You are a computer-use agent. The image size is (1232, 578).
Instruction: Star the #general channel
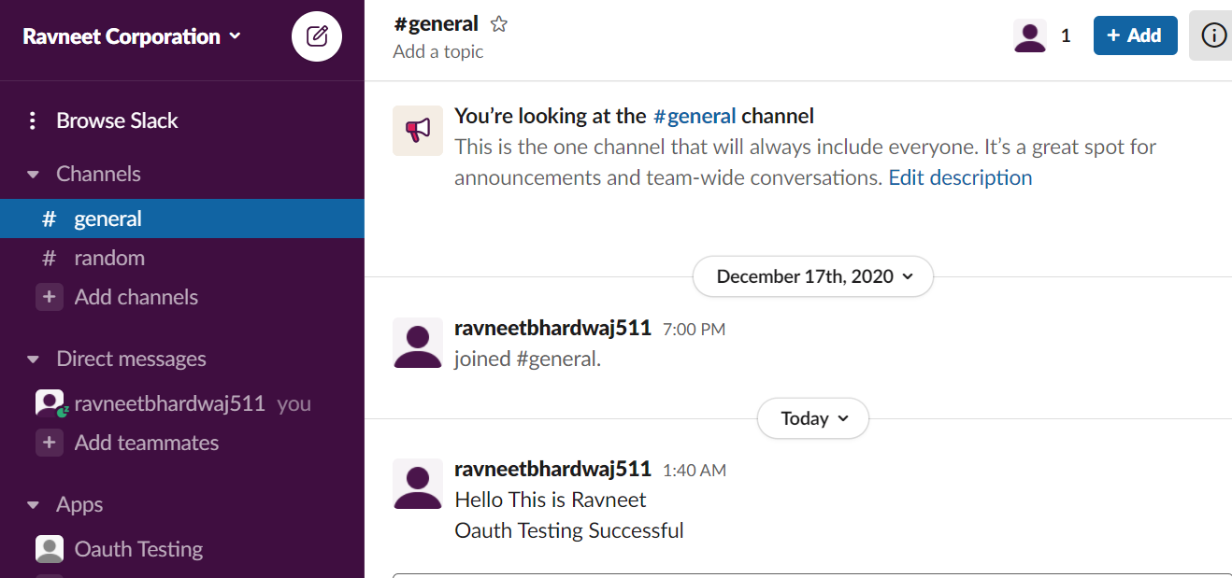[499, 24]
